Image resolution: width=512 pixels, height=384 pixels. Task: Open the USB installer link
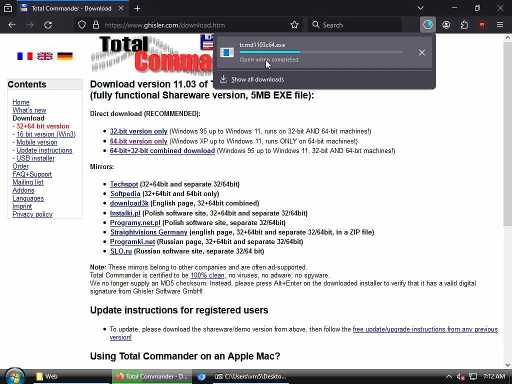[35, 158]
